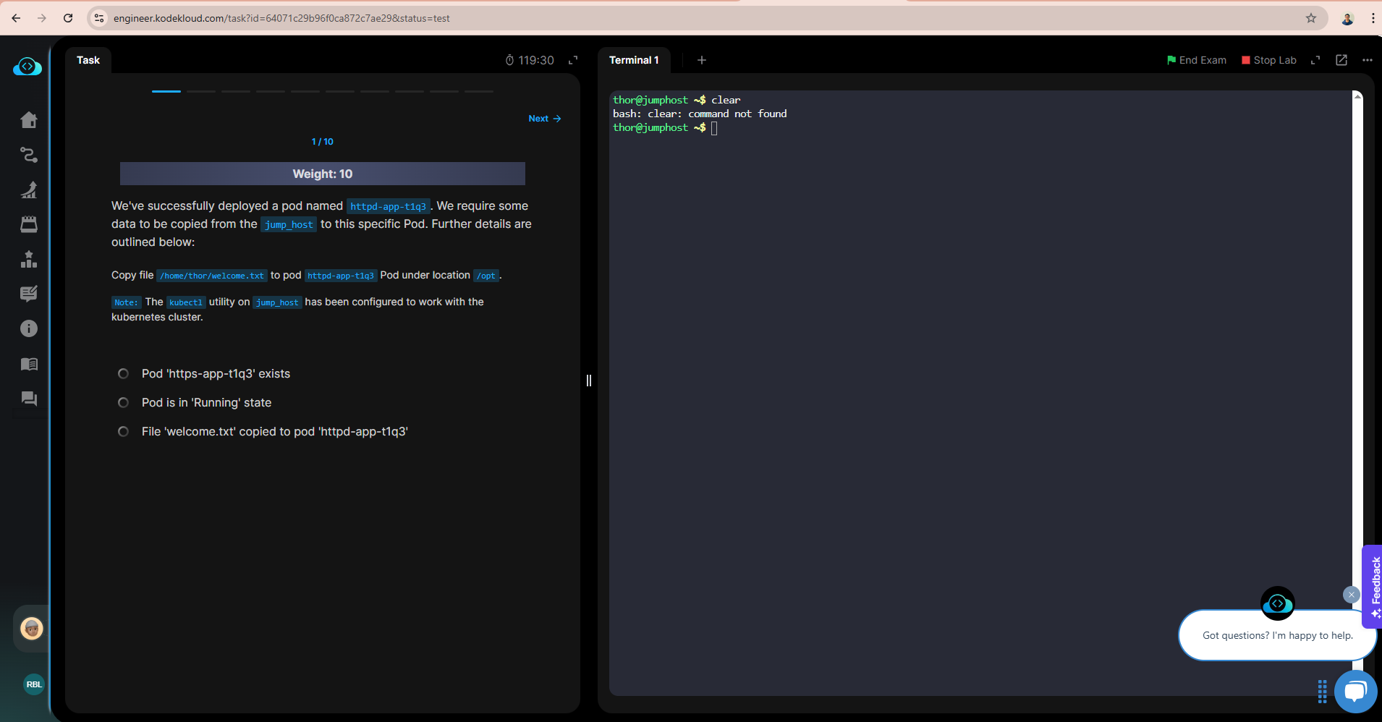Go to the Next question
The height and width of the screenshot is (722, 1382).
pos(544,119)
